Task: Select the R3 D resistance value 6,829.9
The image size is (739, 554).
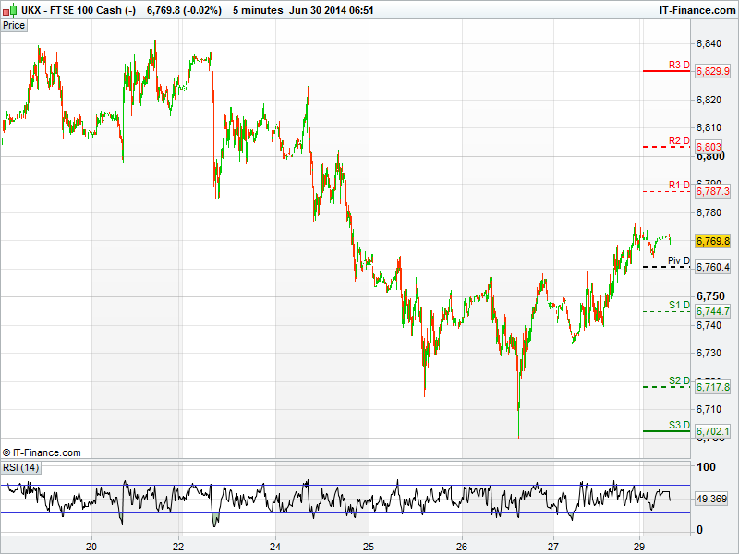Action: [x=712, y=71]
